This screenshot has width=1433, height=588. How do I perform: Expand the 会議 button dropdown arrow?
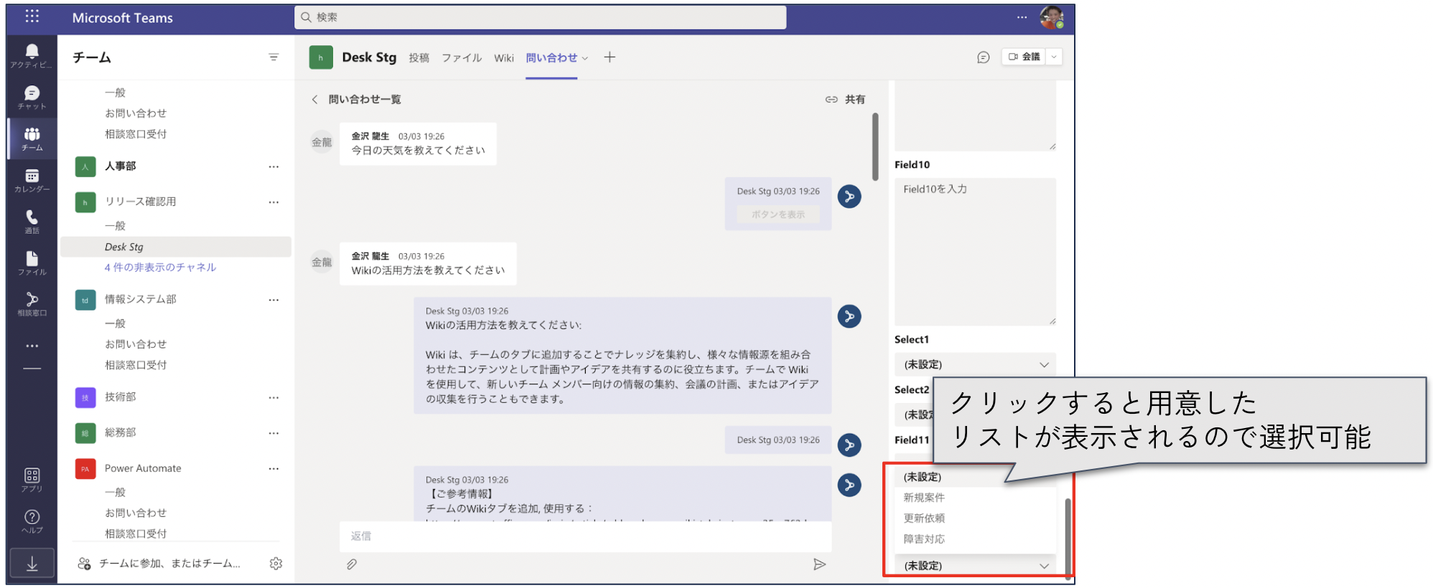pyautogui.click(x=1054, y=57)
